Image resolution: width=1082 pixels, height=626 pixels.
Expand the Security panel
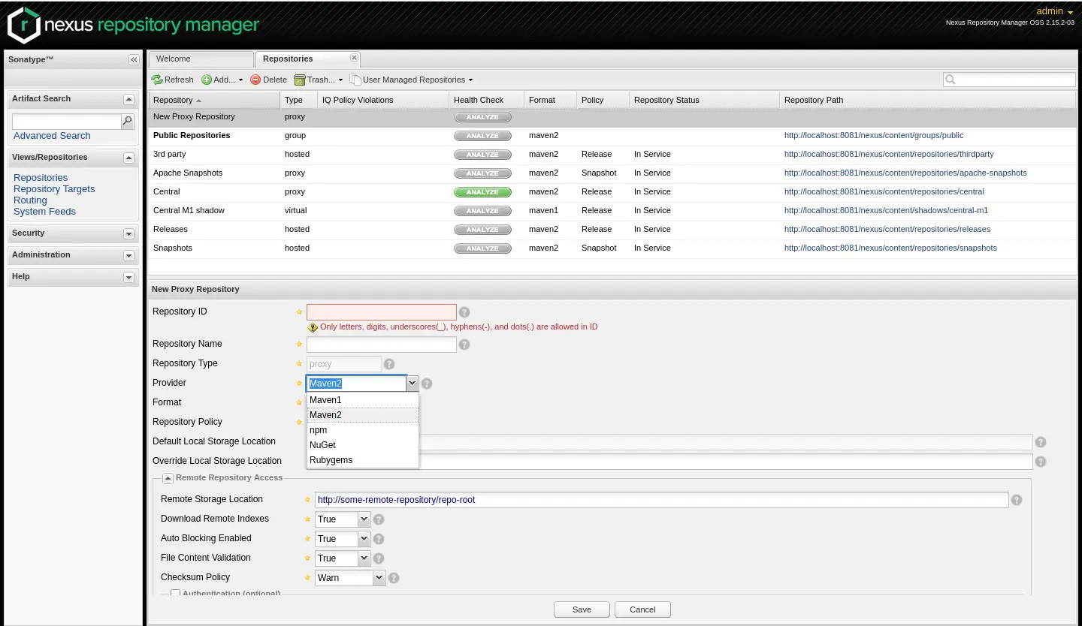(128, 233)
